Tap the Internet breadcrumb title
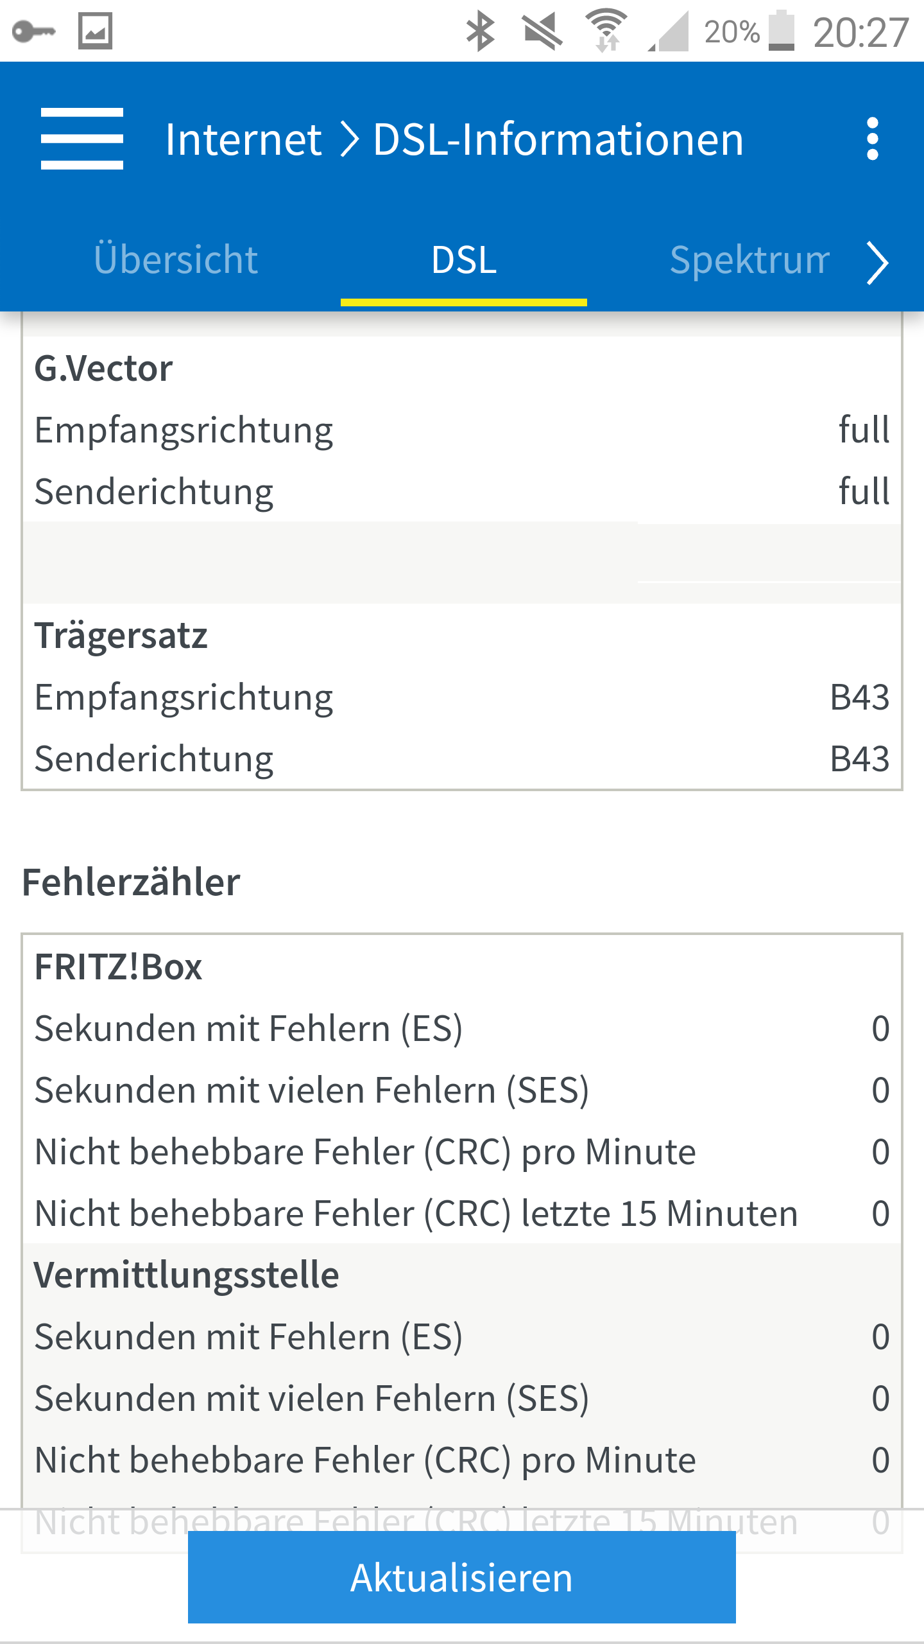 pyautogui.click(x=243, y=139)
